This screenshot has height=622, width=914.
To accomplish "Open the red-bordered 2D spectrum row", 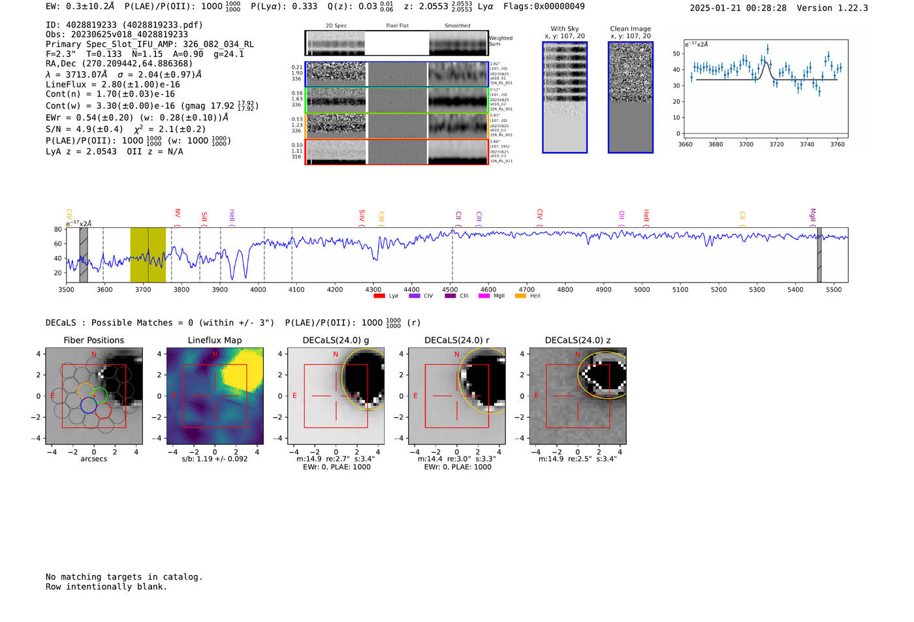I will coord(396,151).
